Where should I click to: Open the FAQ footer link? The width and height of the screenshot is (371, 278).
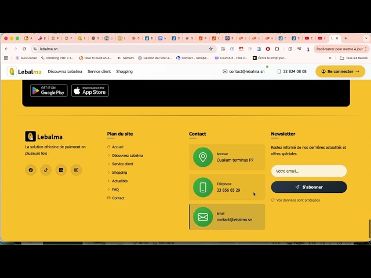[x=113, y=189]
